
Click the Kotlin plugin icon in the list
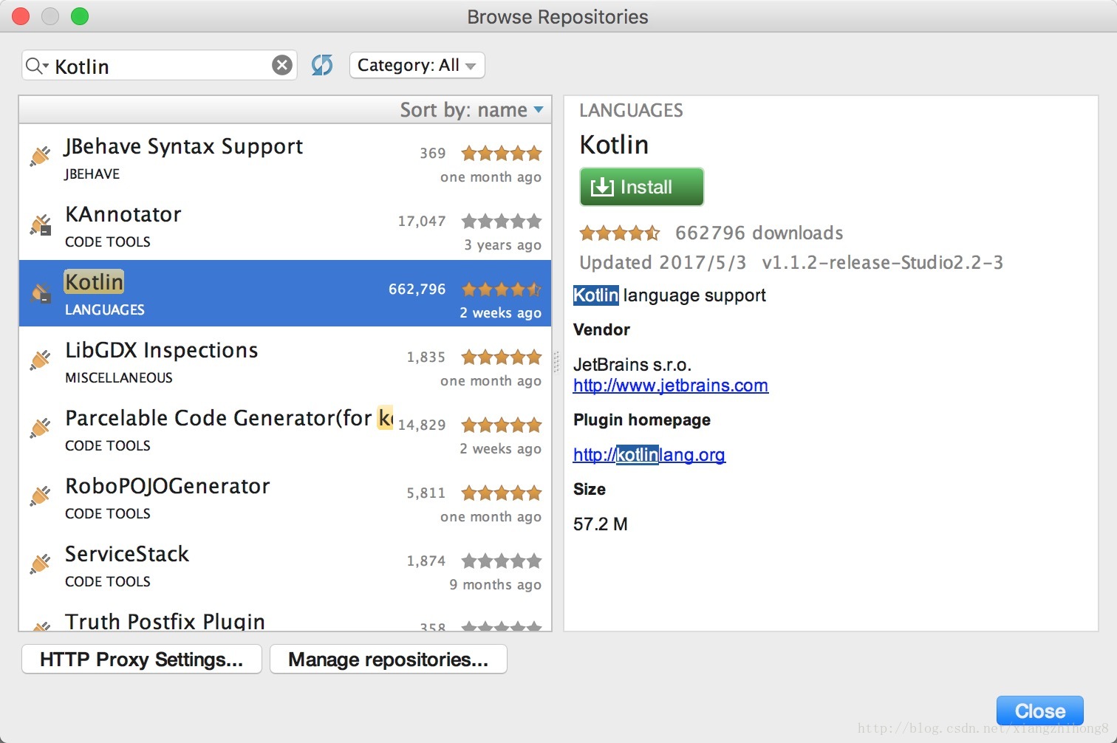pos(41,292)
